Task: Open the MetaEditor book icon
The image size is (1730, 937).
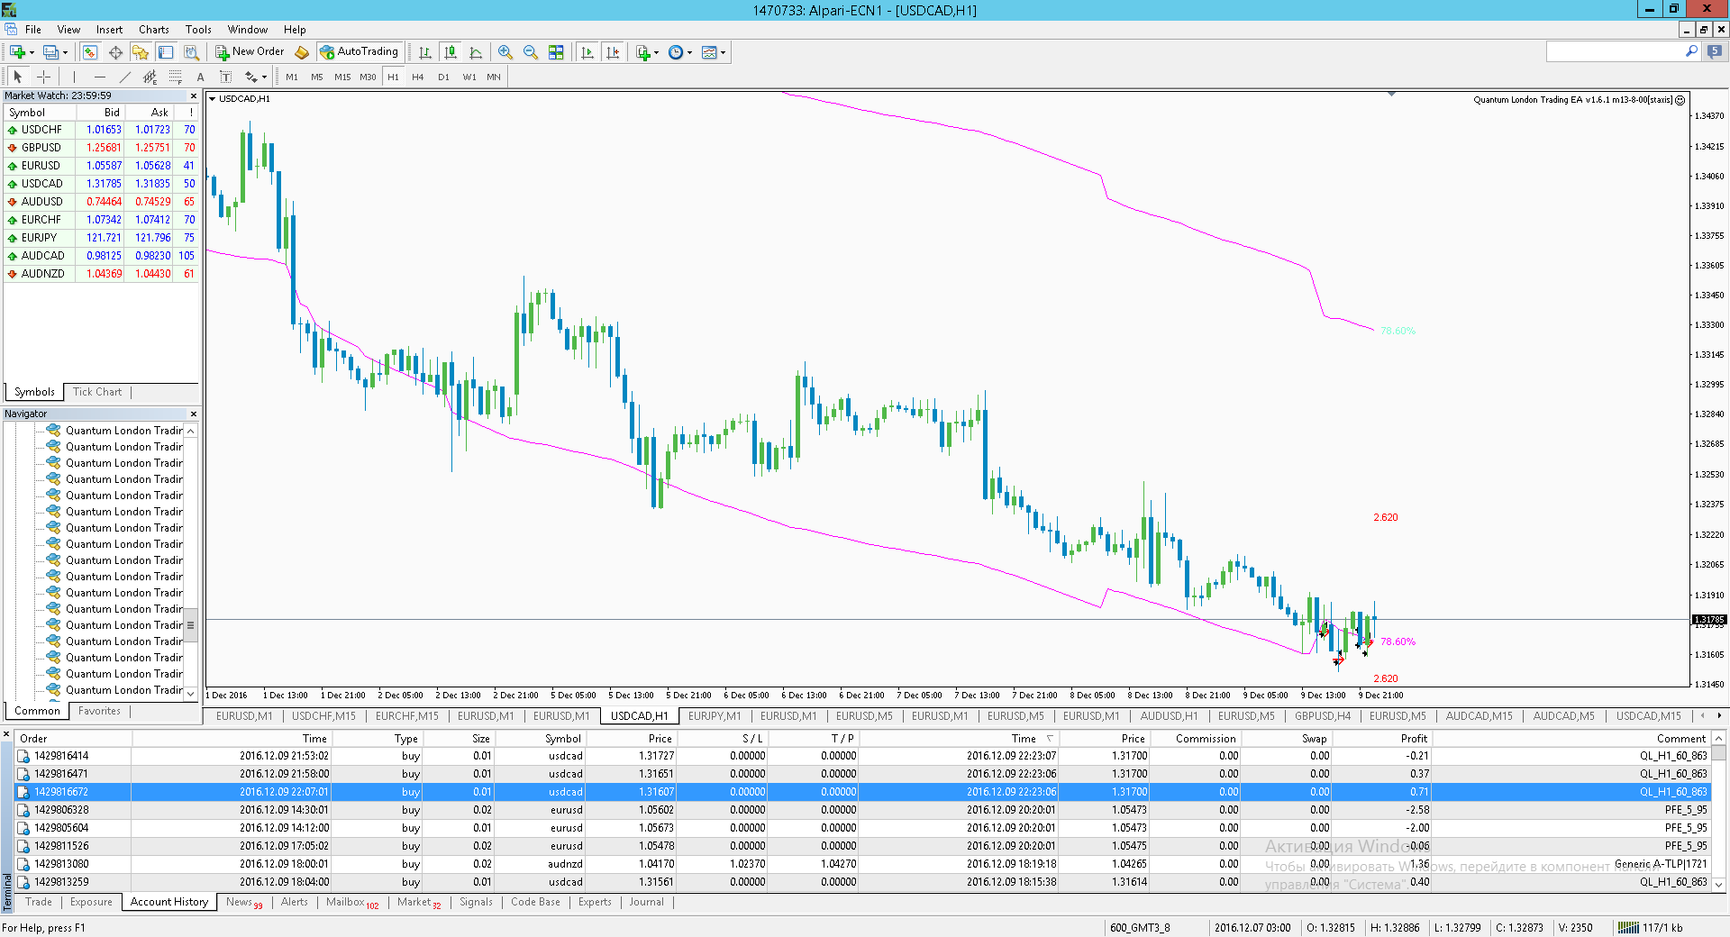Action: click(x=302, y=52)
